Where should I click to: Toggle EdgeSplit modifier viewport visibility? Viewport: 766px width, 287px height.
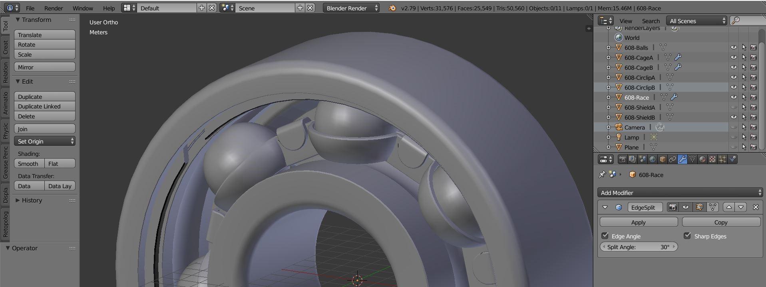tap(686, 207)
